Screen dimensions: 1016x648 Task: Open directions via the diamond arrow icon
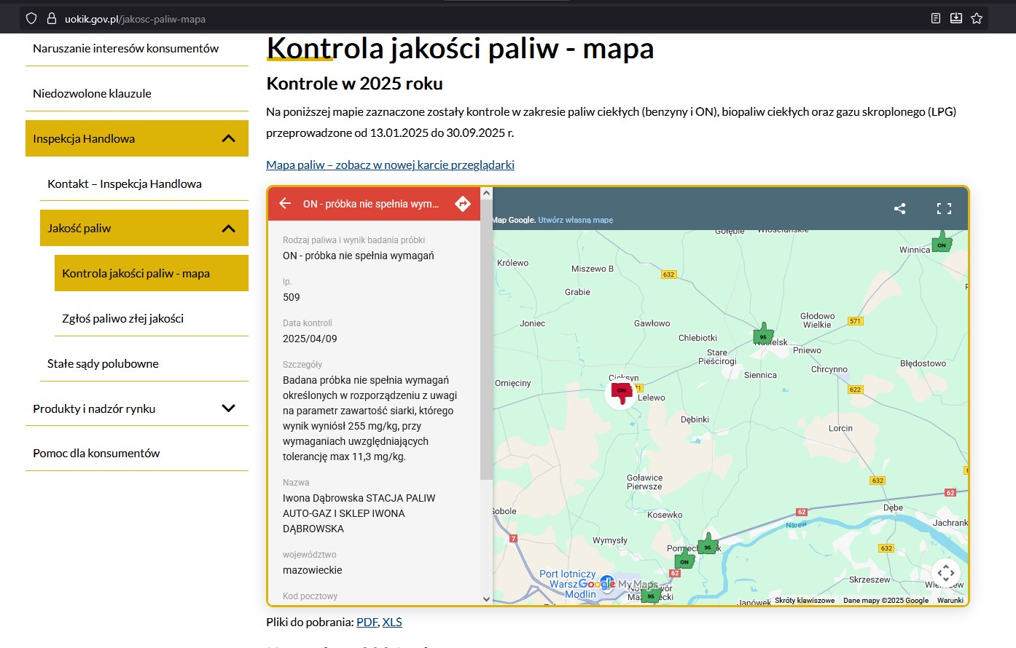pyautogui.click(x=462, y=204)
